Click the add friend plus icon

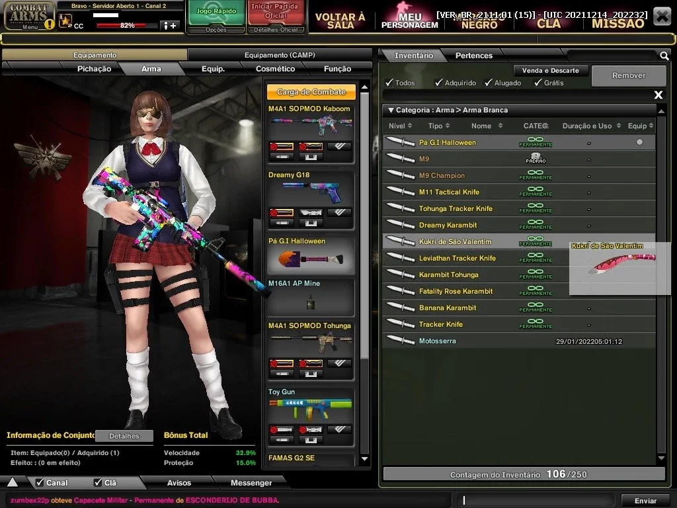170,26
